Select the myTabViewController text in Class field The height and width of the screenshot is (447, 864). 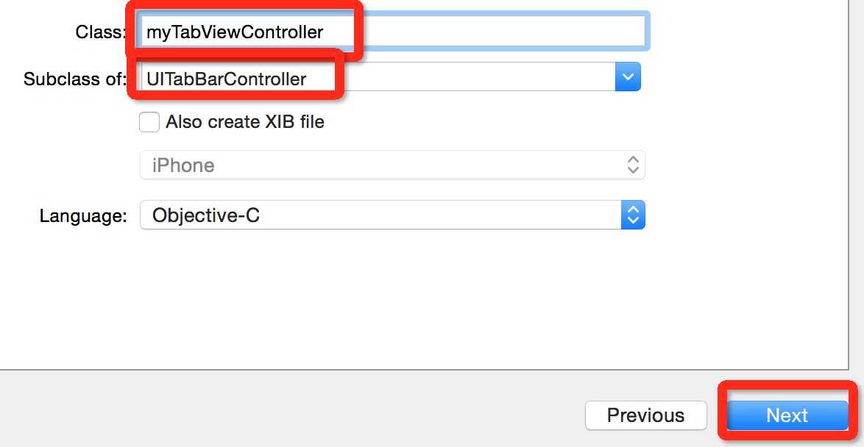(235, 32)
